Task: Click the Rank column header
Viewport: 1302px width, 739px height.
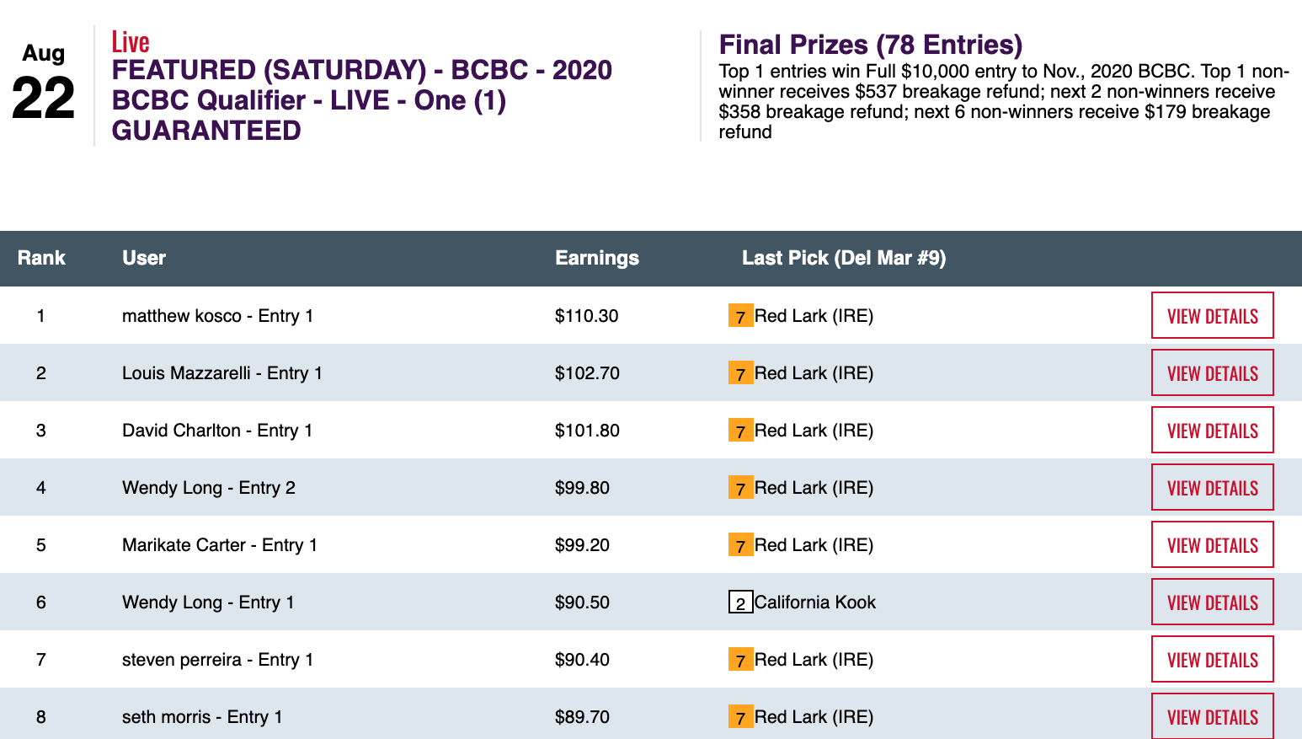Action: [41, 258]
